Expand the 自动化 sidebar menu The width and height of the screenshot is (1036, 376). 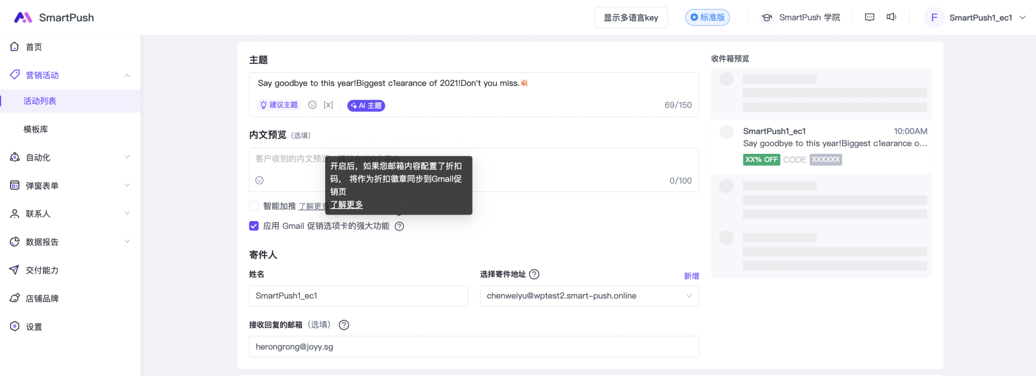(x=70, y=157)
